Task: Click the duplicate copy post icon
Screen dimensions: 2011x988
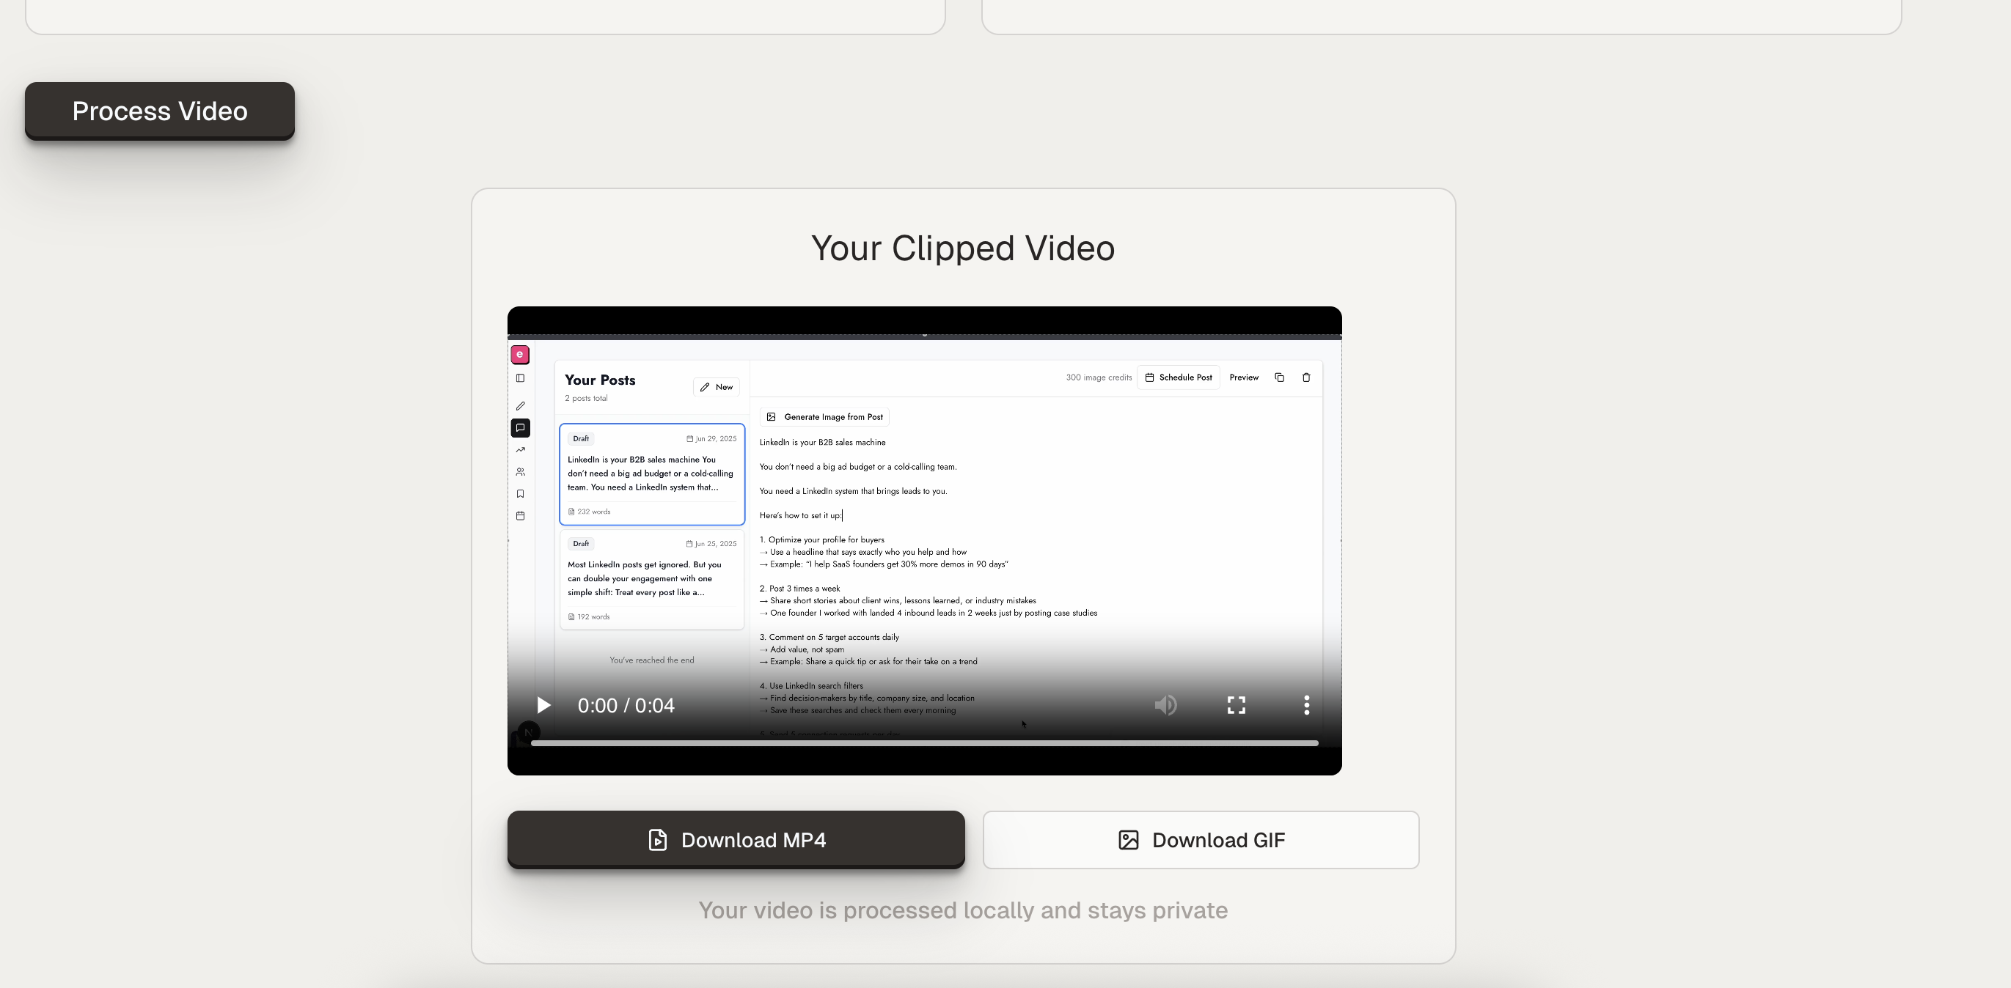Action: click(x=1279, y=377)
